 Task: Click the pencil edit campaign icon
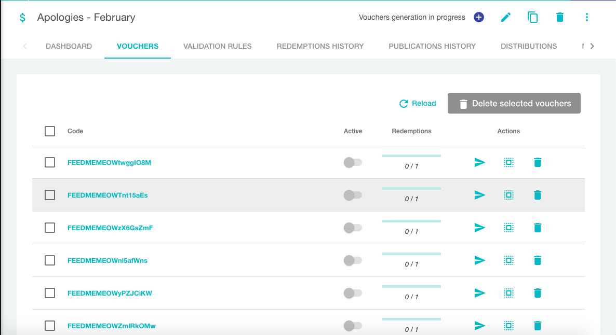pos(506,17)
